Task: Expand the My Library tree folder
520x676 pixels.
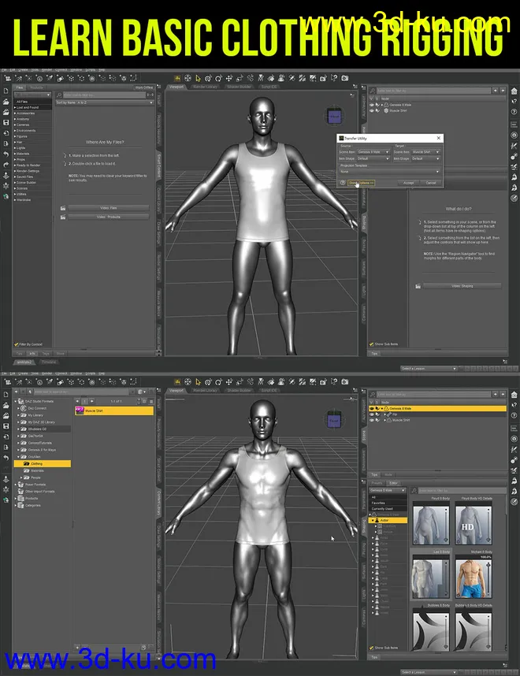Action: 19,415
